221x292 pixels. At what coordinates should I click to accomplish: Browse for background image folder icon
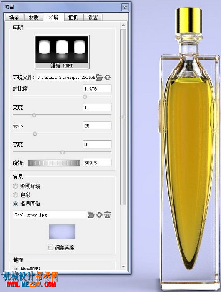tap(91, 215)
